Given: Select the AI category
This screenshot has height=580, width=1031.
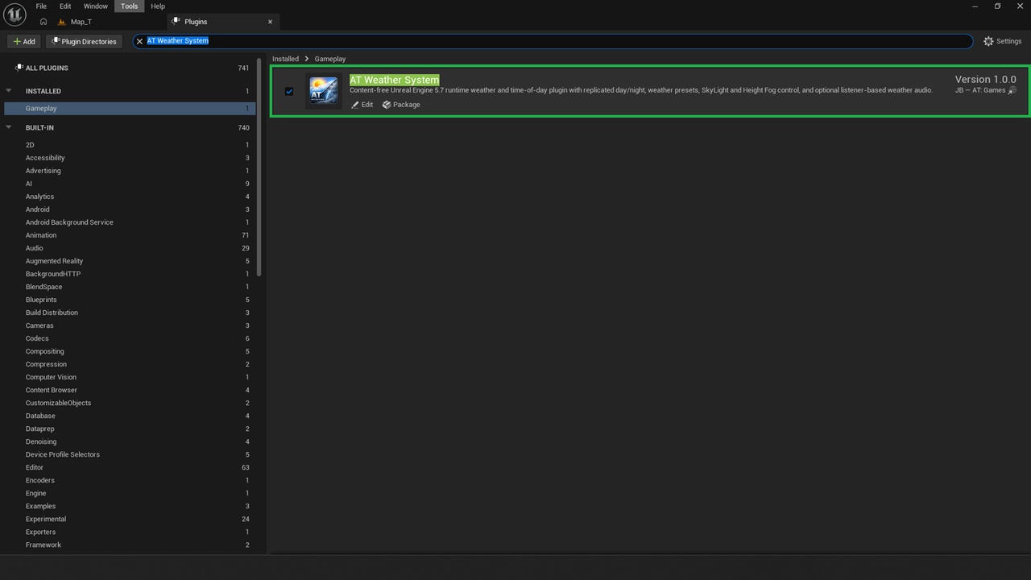Looking at the screenshot, I should tap(129, 184).
